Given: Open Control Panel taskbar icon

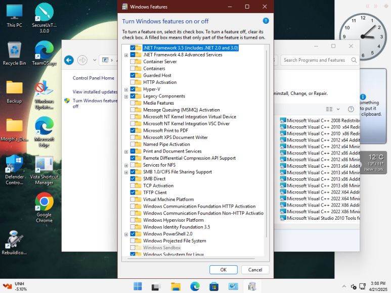Looking at the screenshot, I should click(233, 286).
